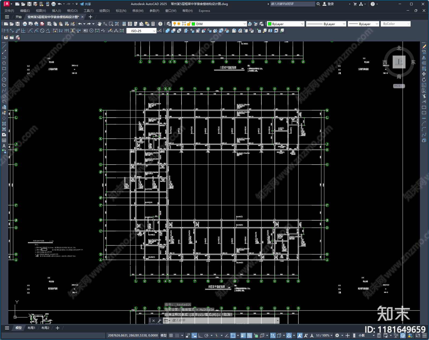Select the Center Mark tool
The height and width of the screenshot is (340, 429).
coord(91,31)
